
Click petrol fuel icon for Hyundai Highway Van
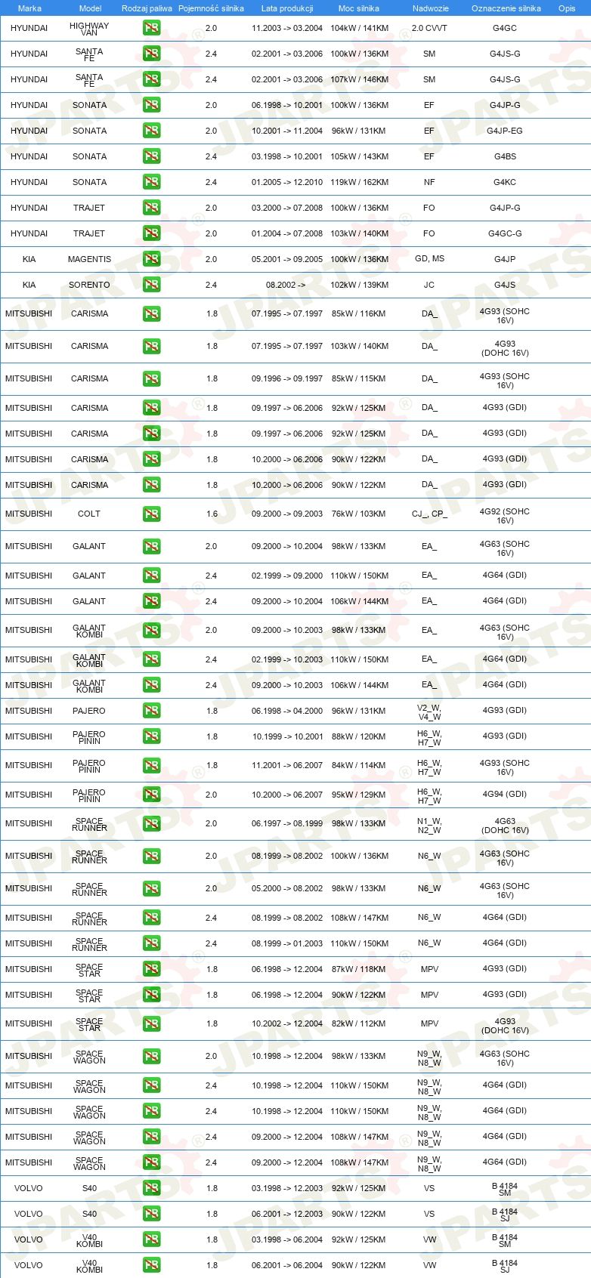pos(151,28)
